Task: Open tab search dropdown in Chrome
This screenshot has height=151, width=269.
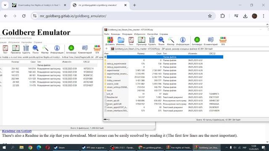Action: [x=5, y=5]
